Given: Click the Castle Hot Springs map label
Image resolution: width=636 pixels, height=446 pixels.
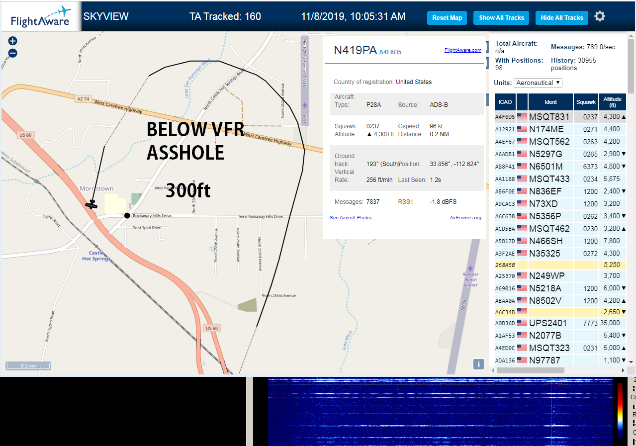Looking at the screenshot, I should point(96,256).
